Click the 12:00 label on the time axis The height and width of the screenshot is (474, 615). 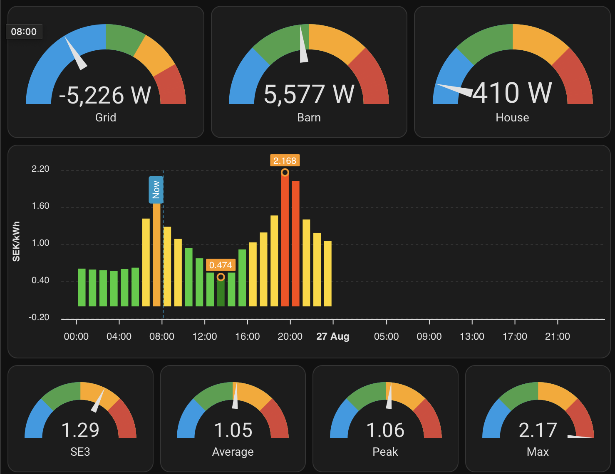tap(205, 336)
